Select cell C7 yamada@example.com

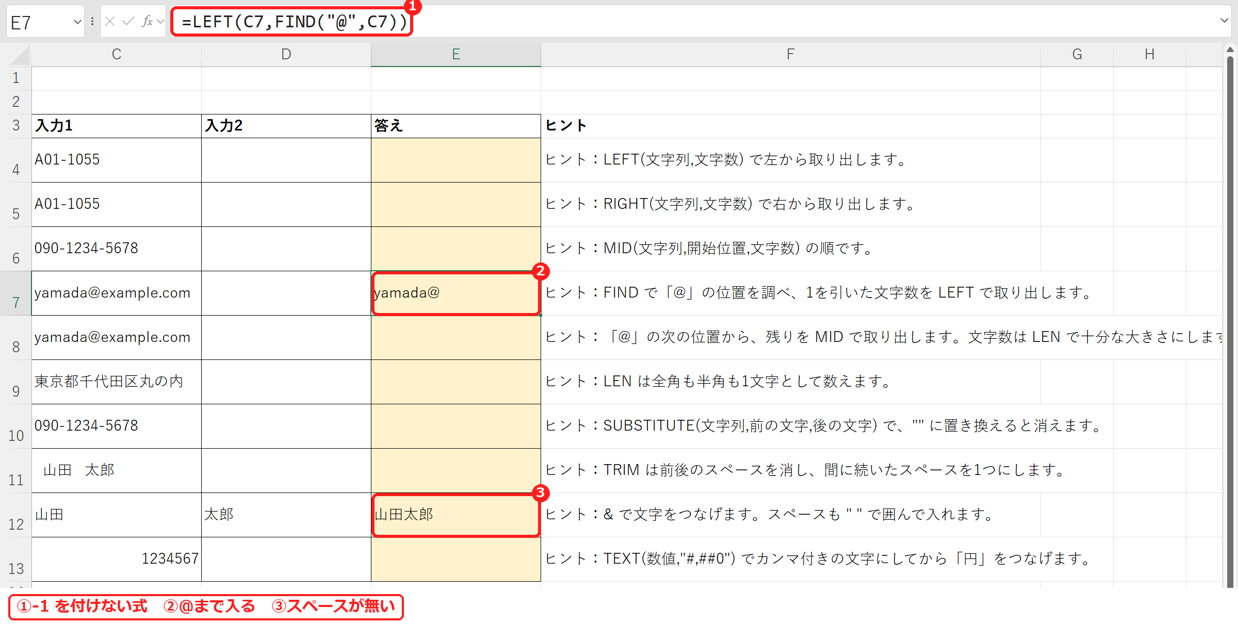tap(117, 293)
